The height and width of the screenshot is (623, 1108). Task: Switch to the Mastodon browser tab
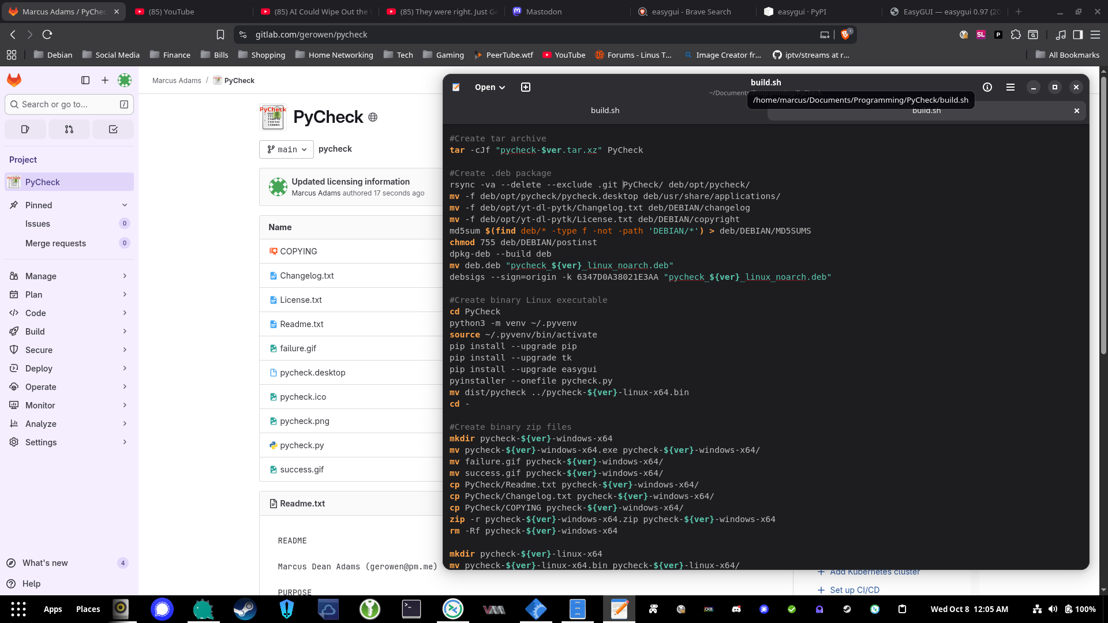(544, 12)
